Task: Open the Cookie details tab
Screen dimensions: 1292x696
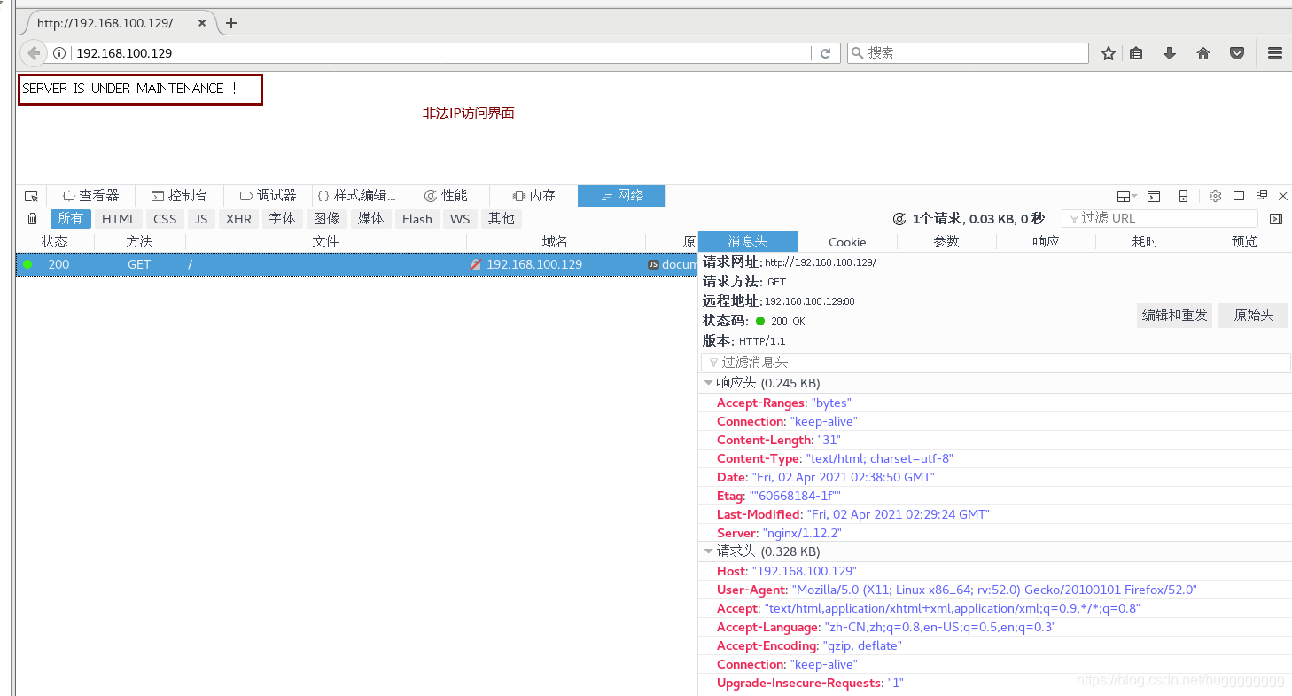Action: pos(847,241)
